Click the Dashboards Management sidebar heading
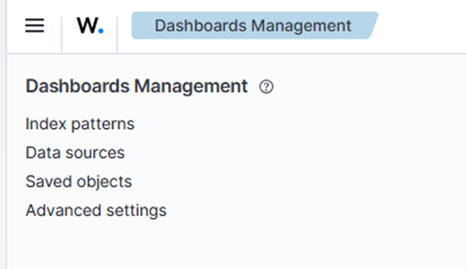466x269 pixels. [x=137, y=86]
